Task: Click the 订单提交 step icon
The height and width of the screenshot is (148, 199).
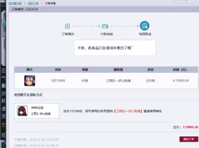Action: click(x=67, y=26)
